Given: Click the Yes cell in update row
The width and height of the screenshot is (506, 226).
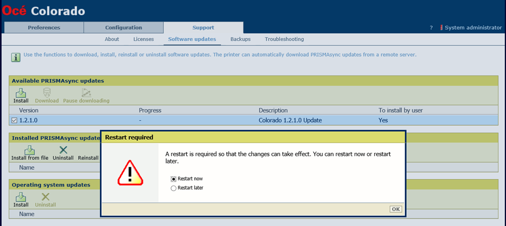Looking at the screenshot, I should pos(383,120).
